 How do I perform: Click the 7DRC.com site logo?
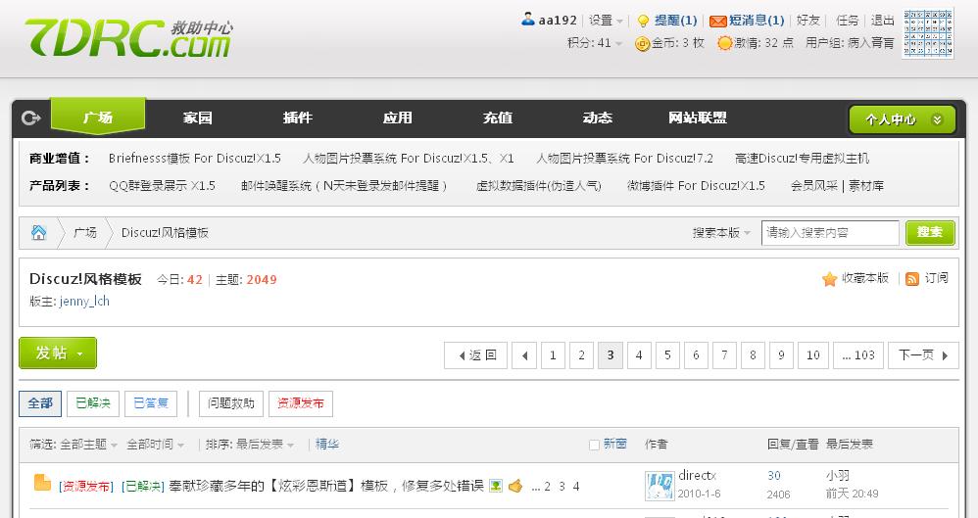[x=127, y=38]
